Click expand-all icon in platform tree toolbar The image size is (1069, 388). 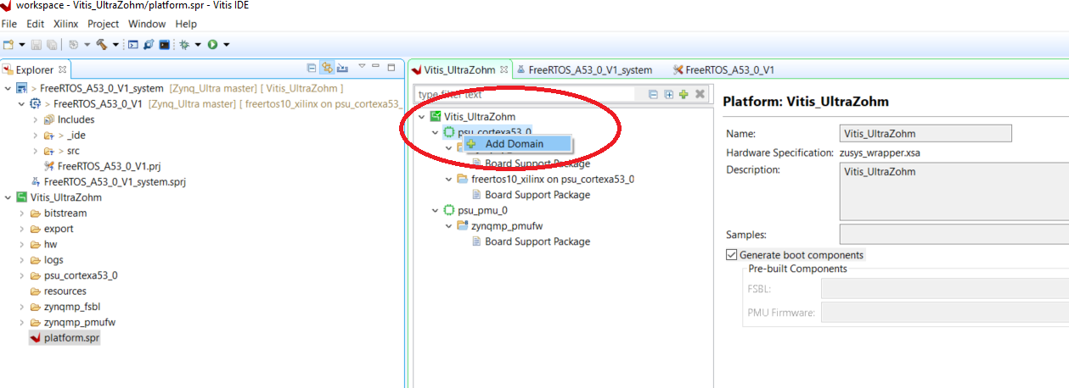pos(668,94)
